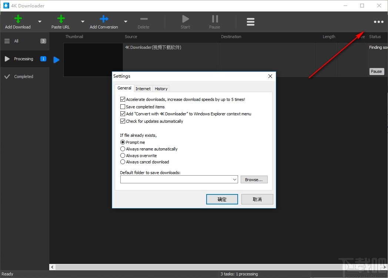This screenshot has height=278, width=388.
Task: Choose Prompt me for existing files
Action: click(123, 142)
